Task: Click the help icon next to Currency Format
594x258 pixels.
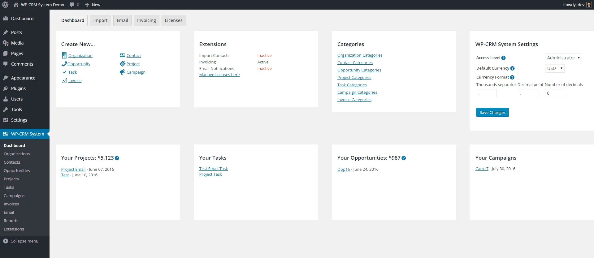Action: [x=512, y=77]
